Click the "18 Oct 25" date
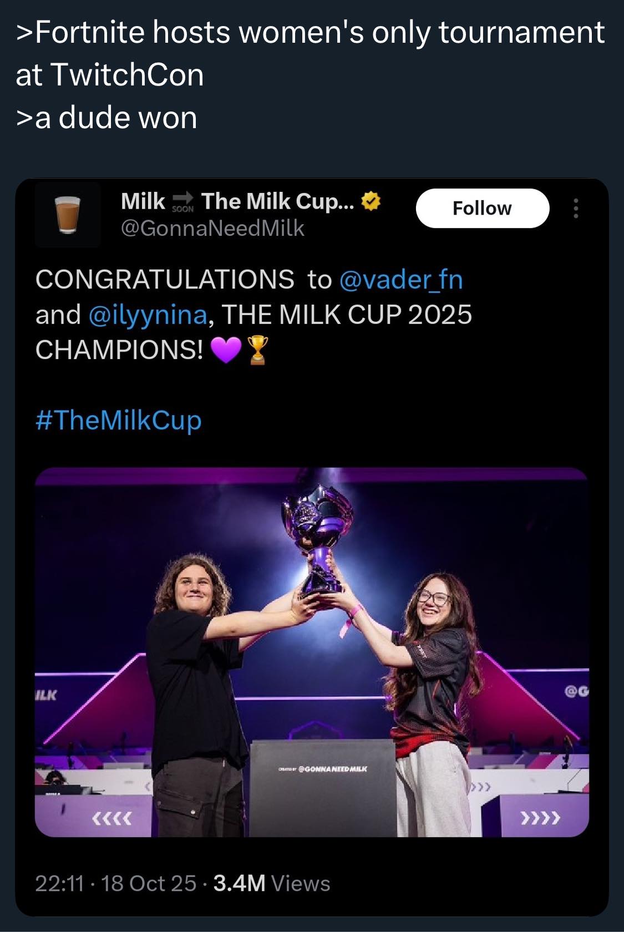624x932 pixels. (x=149, y=883)
